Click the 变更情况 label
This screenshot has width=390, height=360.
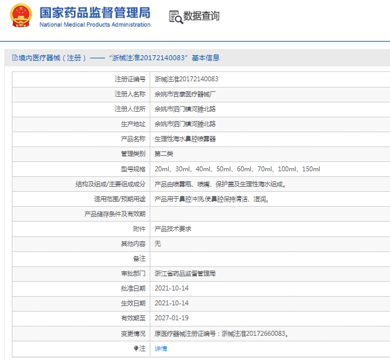(x=133, y=334)
